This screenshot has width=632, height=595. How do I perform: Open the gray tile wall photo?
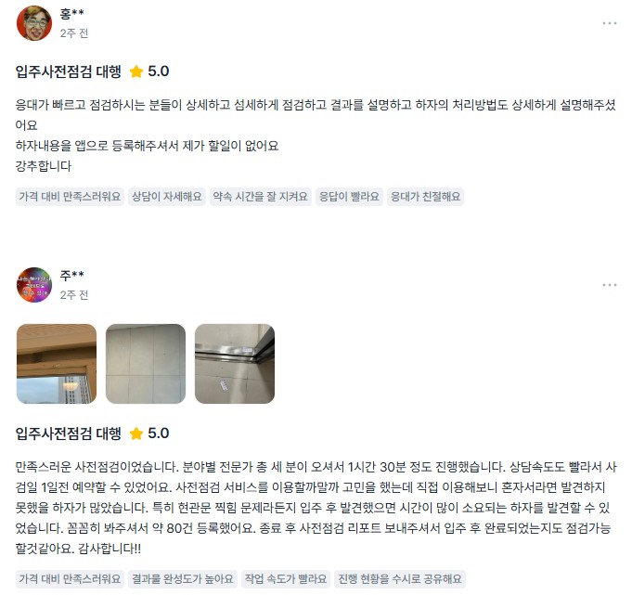coord(146,364)
